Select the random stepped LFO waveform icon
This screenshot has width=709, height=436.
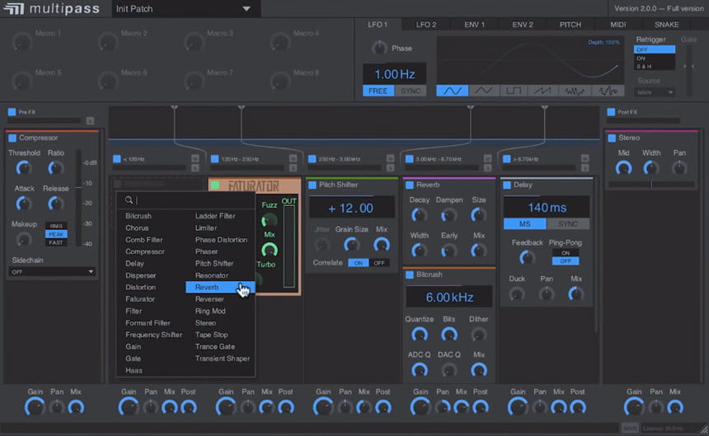coord(608,91)
